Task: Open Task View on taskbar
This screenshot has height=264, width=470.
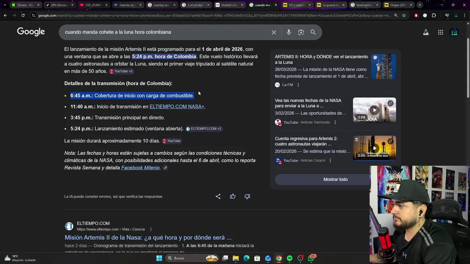Action: pos(225,258)
